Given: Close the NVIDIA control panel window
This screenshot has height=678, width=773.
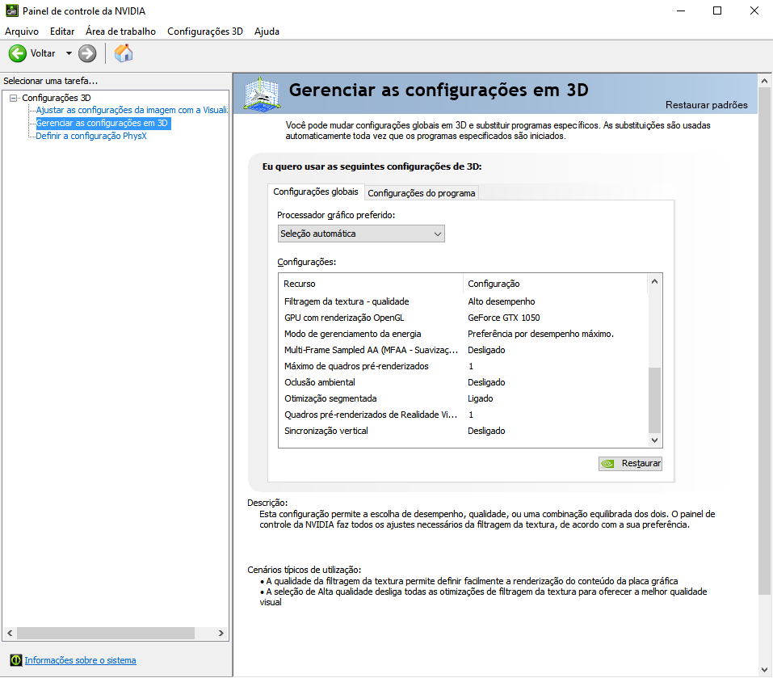Looking at the screenshot, I should pyautogui.click(x=754, y=11).
